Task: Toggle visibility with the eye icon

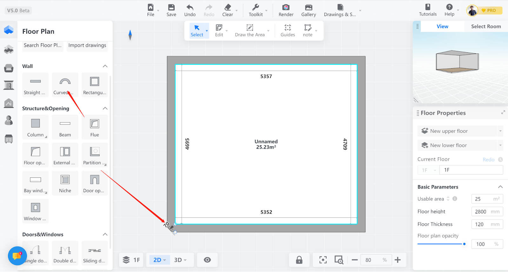Action: coord(207,260)
